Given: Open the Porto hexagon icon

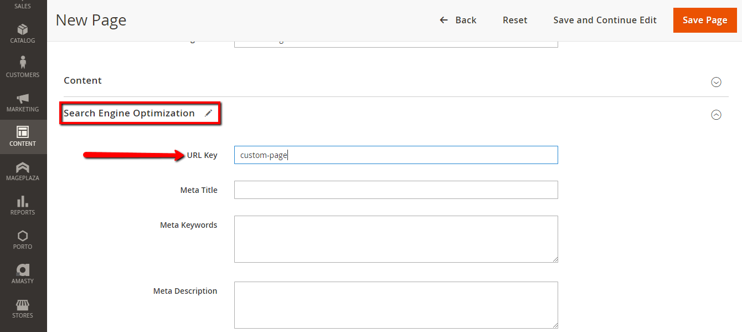Looking at the screenshot, I should click(x=23, y=236).
